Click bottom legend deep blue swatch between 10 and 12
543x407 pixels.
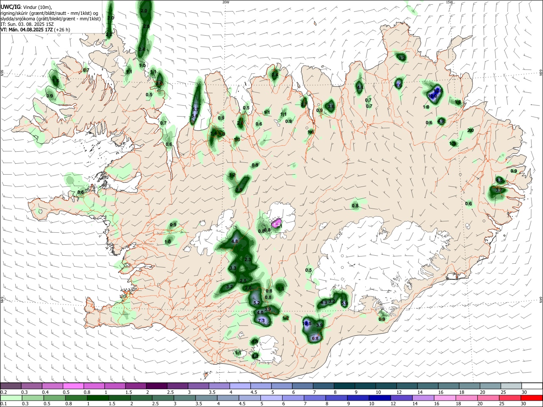pos(380,398)
